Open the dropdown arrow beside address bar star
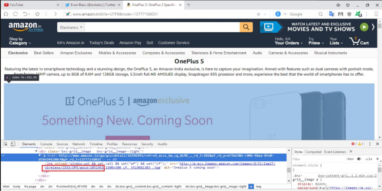This screenshot has height=191, width=382. tap(265, 14)
